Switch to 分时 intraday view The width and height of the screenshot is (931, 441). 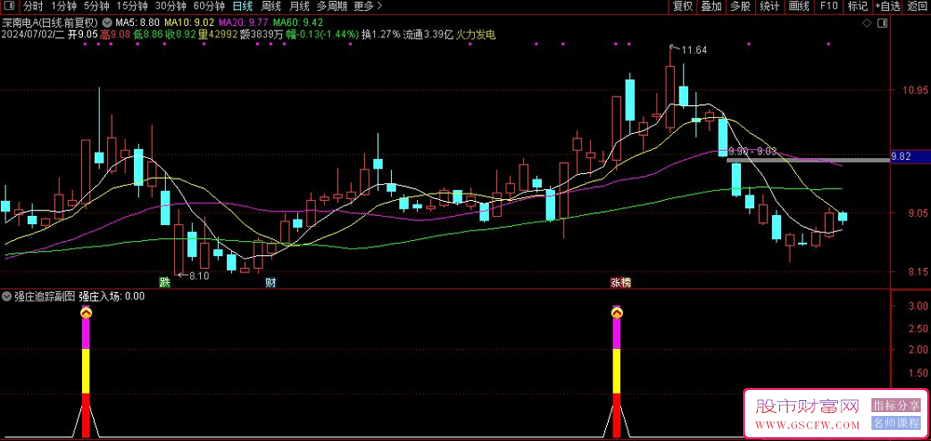[x=34, y=7]
